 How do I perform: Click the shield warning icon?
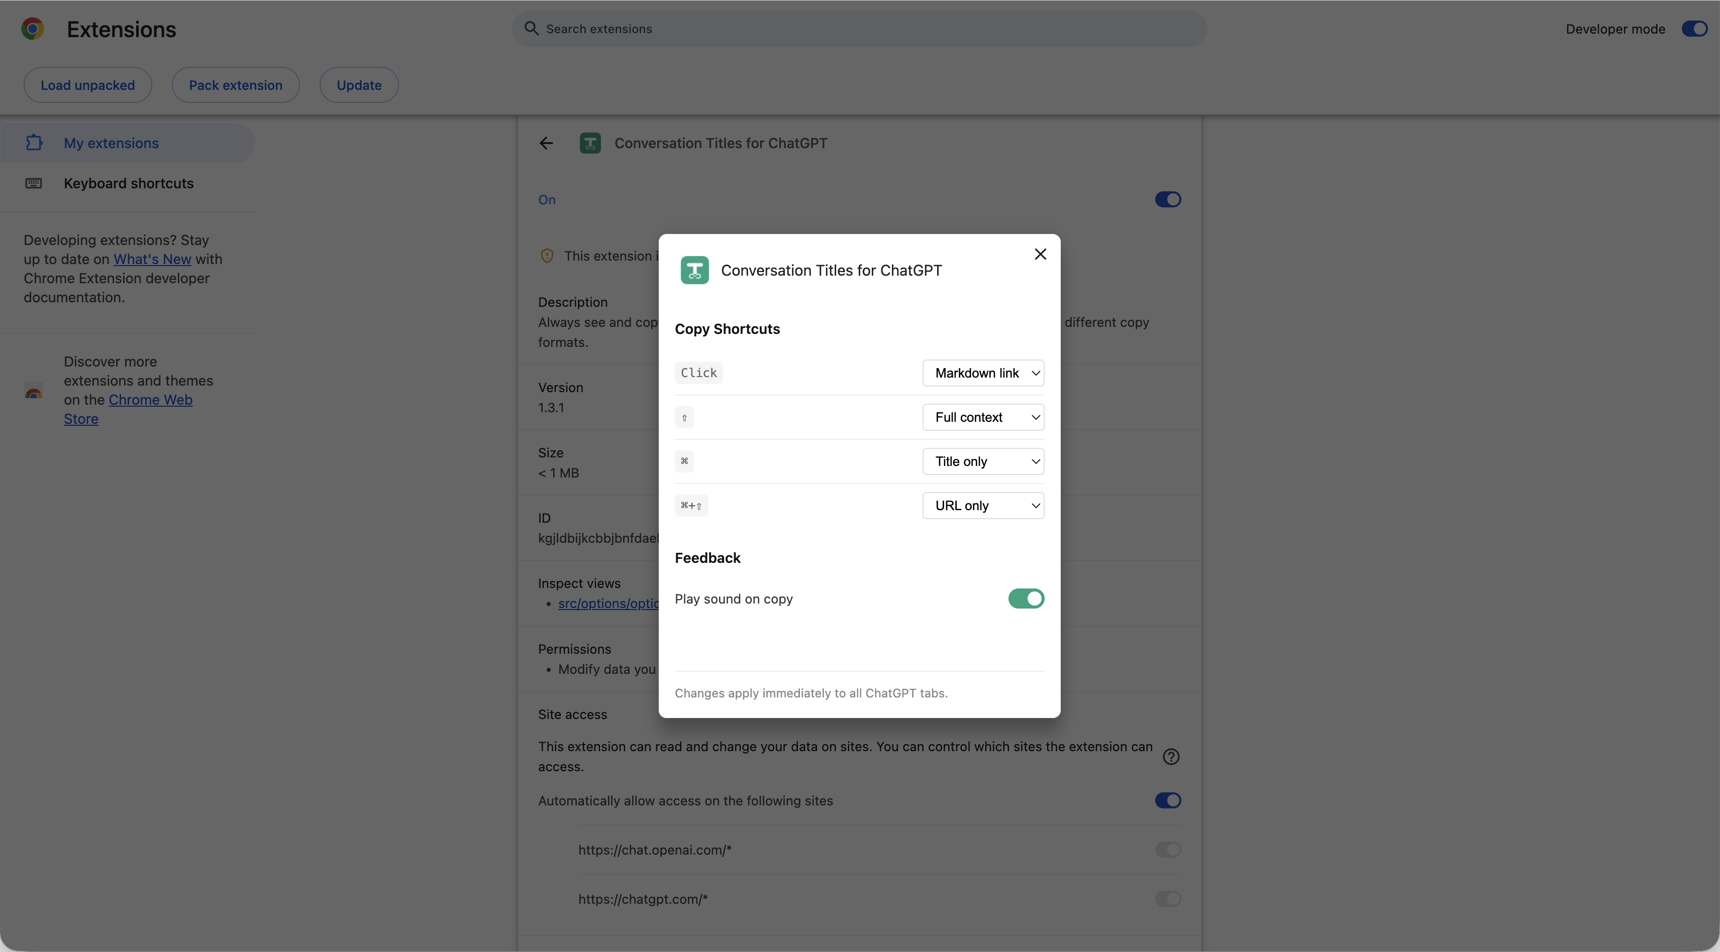click(547, 256)
